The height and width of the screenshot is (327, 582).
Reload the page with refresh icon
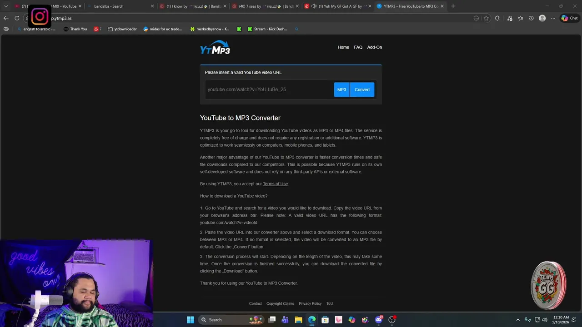tap(17, 18)
